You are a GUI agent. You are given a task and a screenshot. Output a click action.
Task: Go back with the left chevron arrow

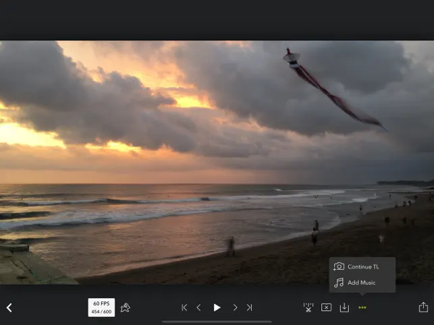pyautogui.click(x=9, y=307)
